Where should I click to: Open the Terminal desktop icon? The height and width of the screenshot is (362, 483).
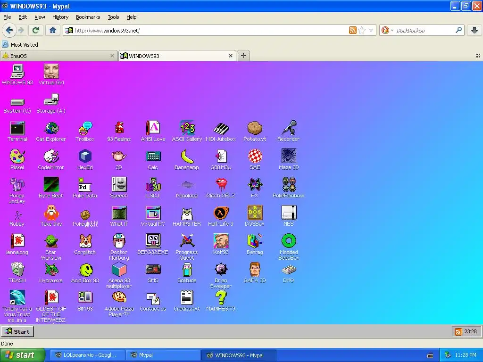point(17,132)
